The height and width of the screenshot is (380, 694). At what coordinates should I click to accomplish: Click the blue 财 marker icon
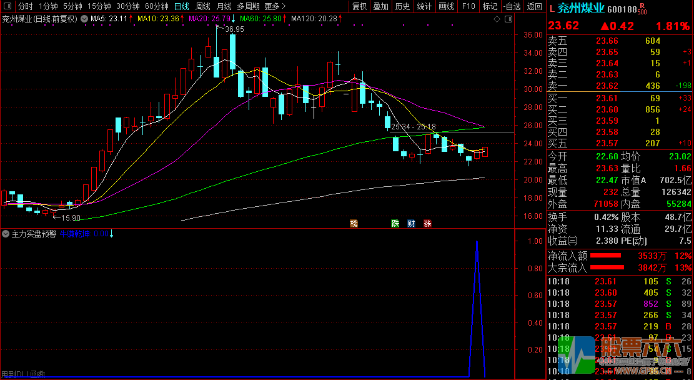[411, 223]
